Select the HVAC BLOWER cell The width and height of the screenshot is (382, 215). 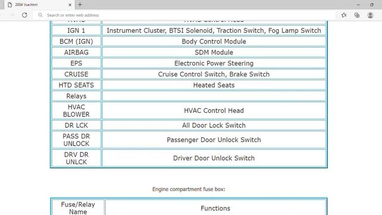76,110
